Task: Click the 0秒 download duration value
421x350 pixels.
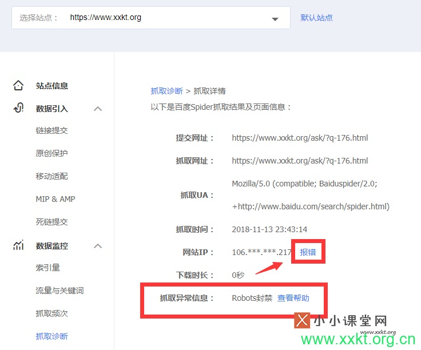Action: coord(238,275)
